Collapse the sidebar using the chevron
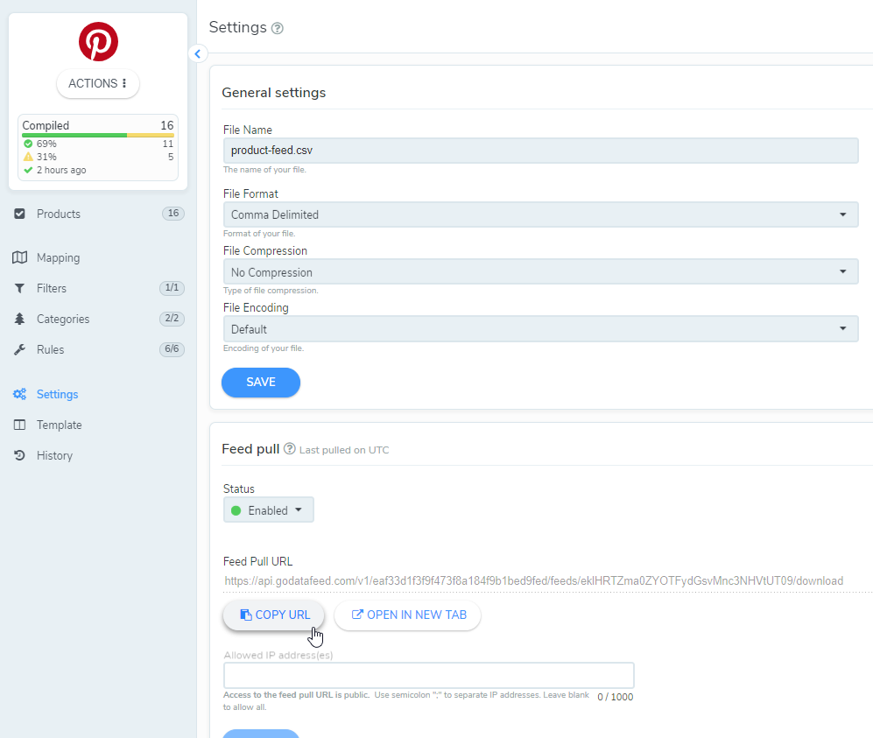 tap(197, 53)
